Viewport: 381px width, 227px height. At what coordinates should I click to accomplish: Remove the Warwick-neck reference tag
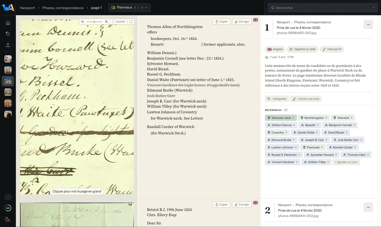point(293,118)
